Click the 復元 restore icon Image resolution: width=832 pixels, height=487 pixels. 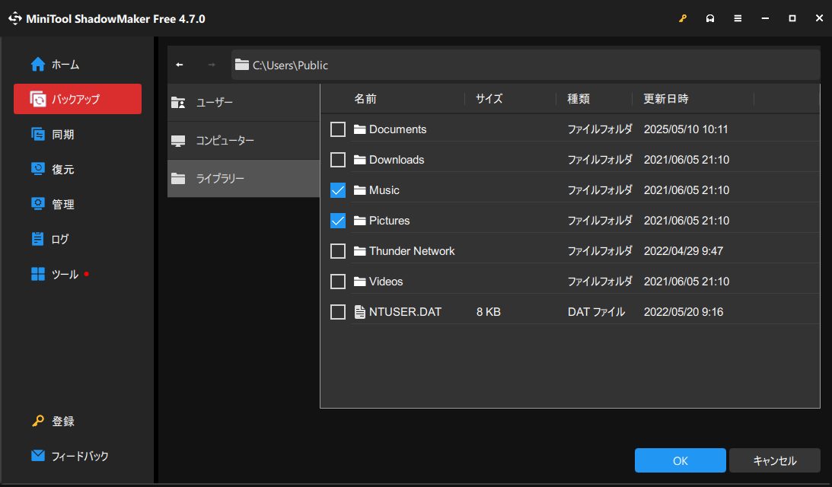[x=37, y=169]
